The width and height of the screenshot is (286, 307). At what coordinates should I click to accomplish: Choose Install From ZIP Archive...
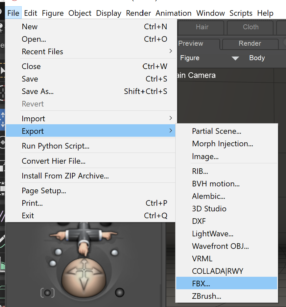(91, 176)
